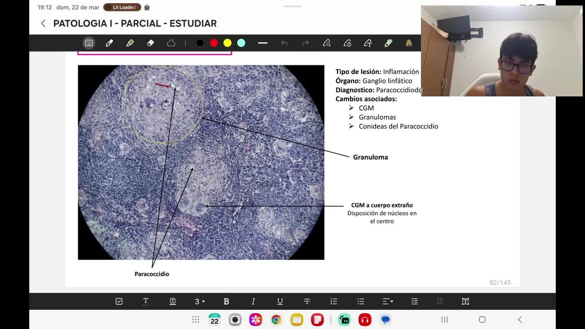Open the yellow My Files app

[x=297, y=319]
